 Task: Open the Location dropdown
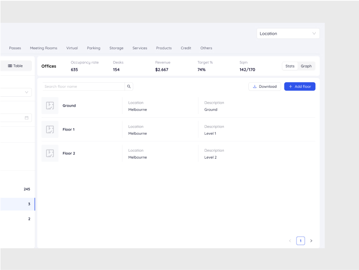(288, 33)
